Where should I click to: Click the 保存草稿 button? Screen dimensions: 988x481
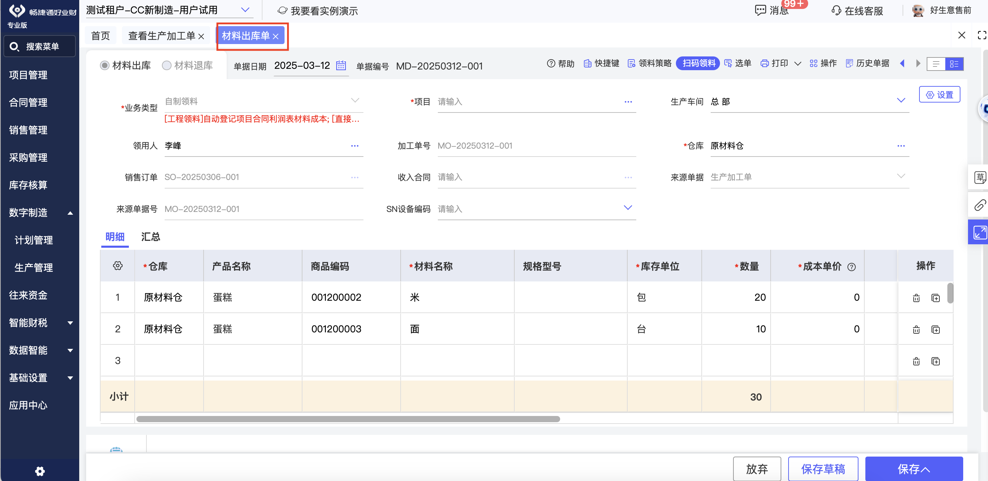[823, 468]
